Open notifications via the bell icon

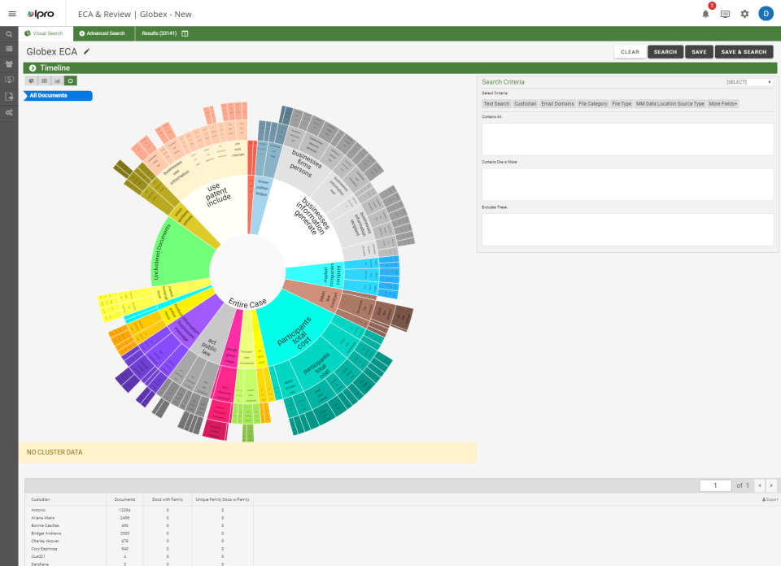[705, 14]
